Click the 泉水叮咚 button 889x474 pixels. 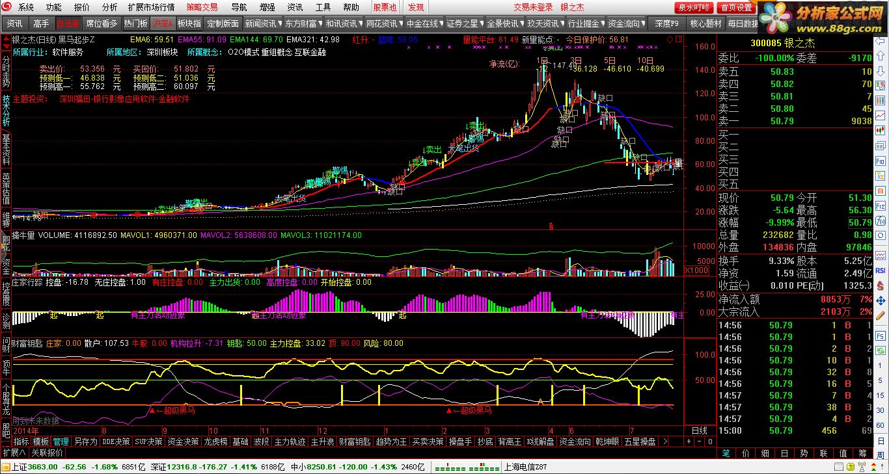(x=694, y=8)
